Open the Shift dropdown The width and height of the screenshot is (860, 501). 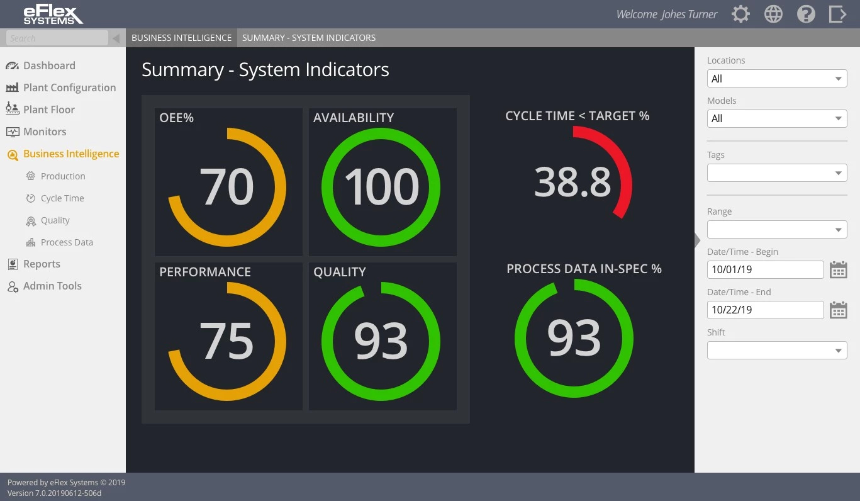coord(777,350)
